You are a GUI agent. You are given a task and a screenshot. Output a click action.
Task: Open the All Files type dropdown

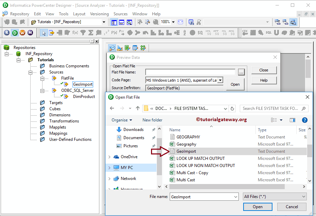[x=275, y=197]
